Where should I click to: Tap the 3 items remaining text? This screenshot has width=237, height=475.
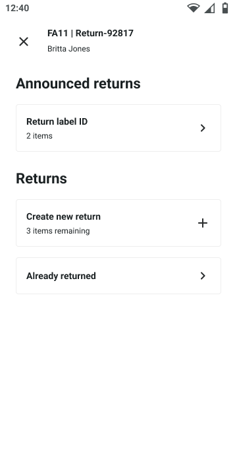(x=58, y=231)
